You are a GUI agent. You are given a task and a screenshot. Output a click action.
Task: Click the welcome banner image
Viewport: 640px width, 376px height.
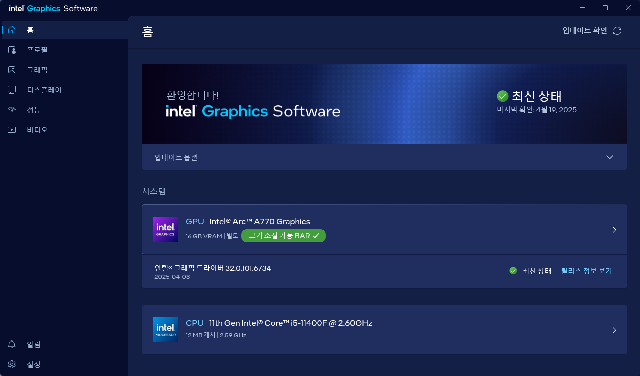384,104
